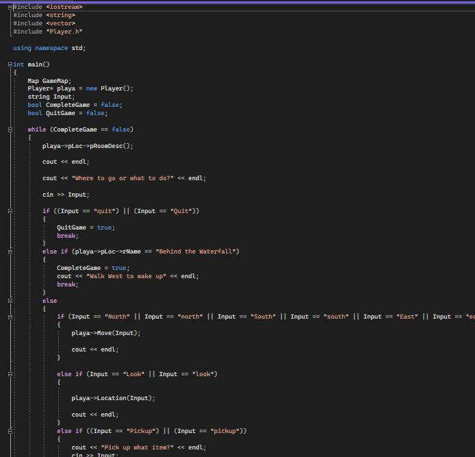
Task: Click the "Walk West to wake up" string
Action: point(127,276)
